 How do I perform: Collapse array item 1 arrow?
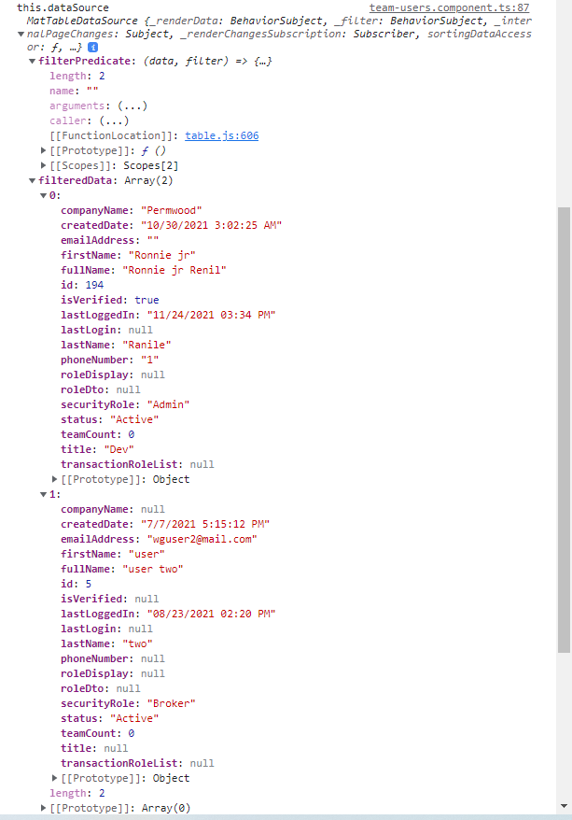tap(44, 495)
